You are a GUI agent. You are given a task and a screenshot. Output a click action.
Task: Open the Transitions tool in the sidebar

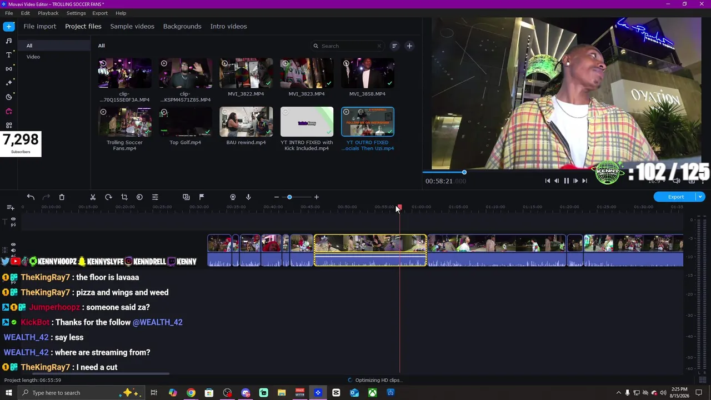click(x=9, y=69)
